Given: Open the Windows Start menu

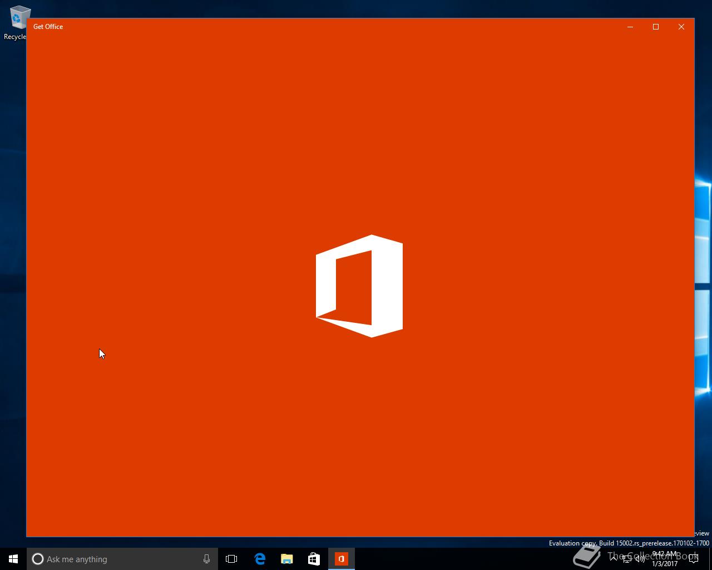Looking at the screenshot, I should pyautogui.click(x=13, y=559).
